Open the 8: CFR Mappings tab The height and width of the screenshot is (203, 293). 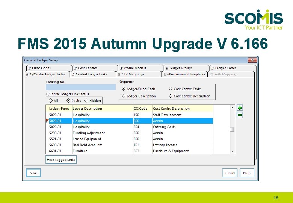[139, 74]
